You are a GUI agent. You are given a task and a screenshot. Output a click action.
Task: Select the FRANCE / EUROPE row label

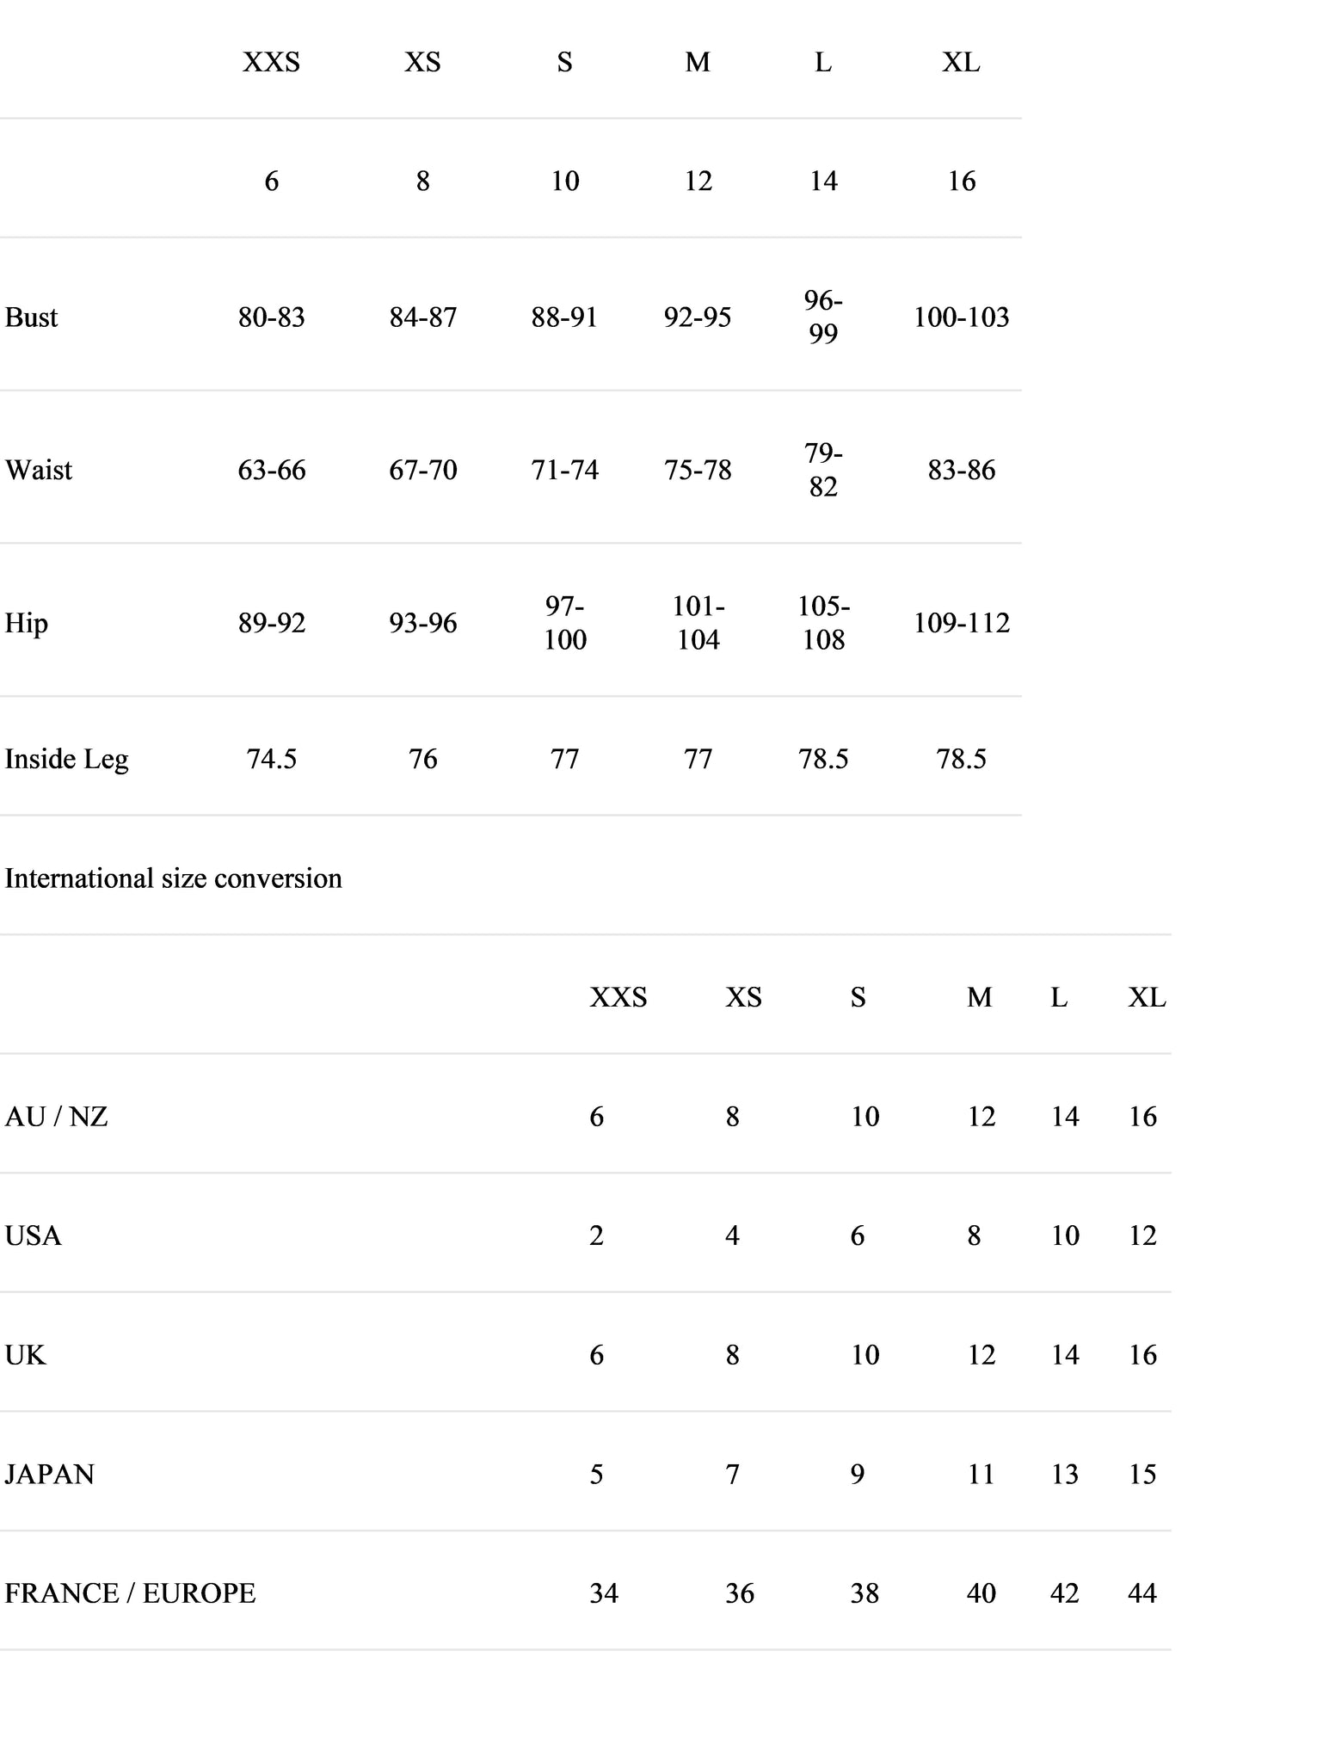pos(130,1593)
